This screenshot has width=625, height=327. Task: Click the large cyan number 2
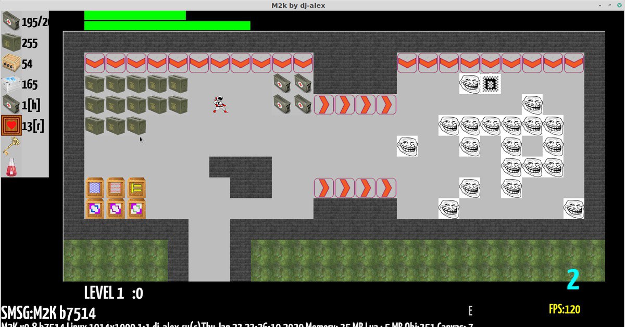point(573,280)
